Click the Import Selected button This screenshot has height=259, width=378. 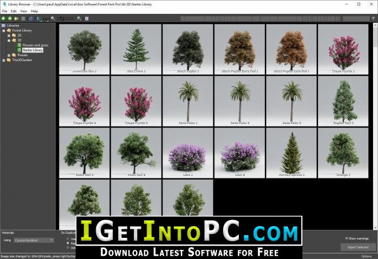[357, 247]
